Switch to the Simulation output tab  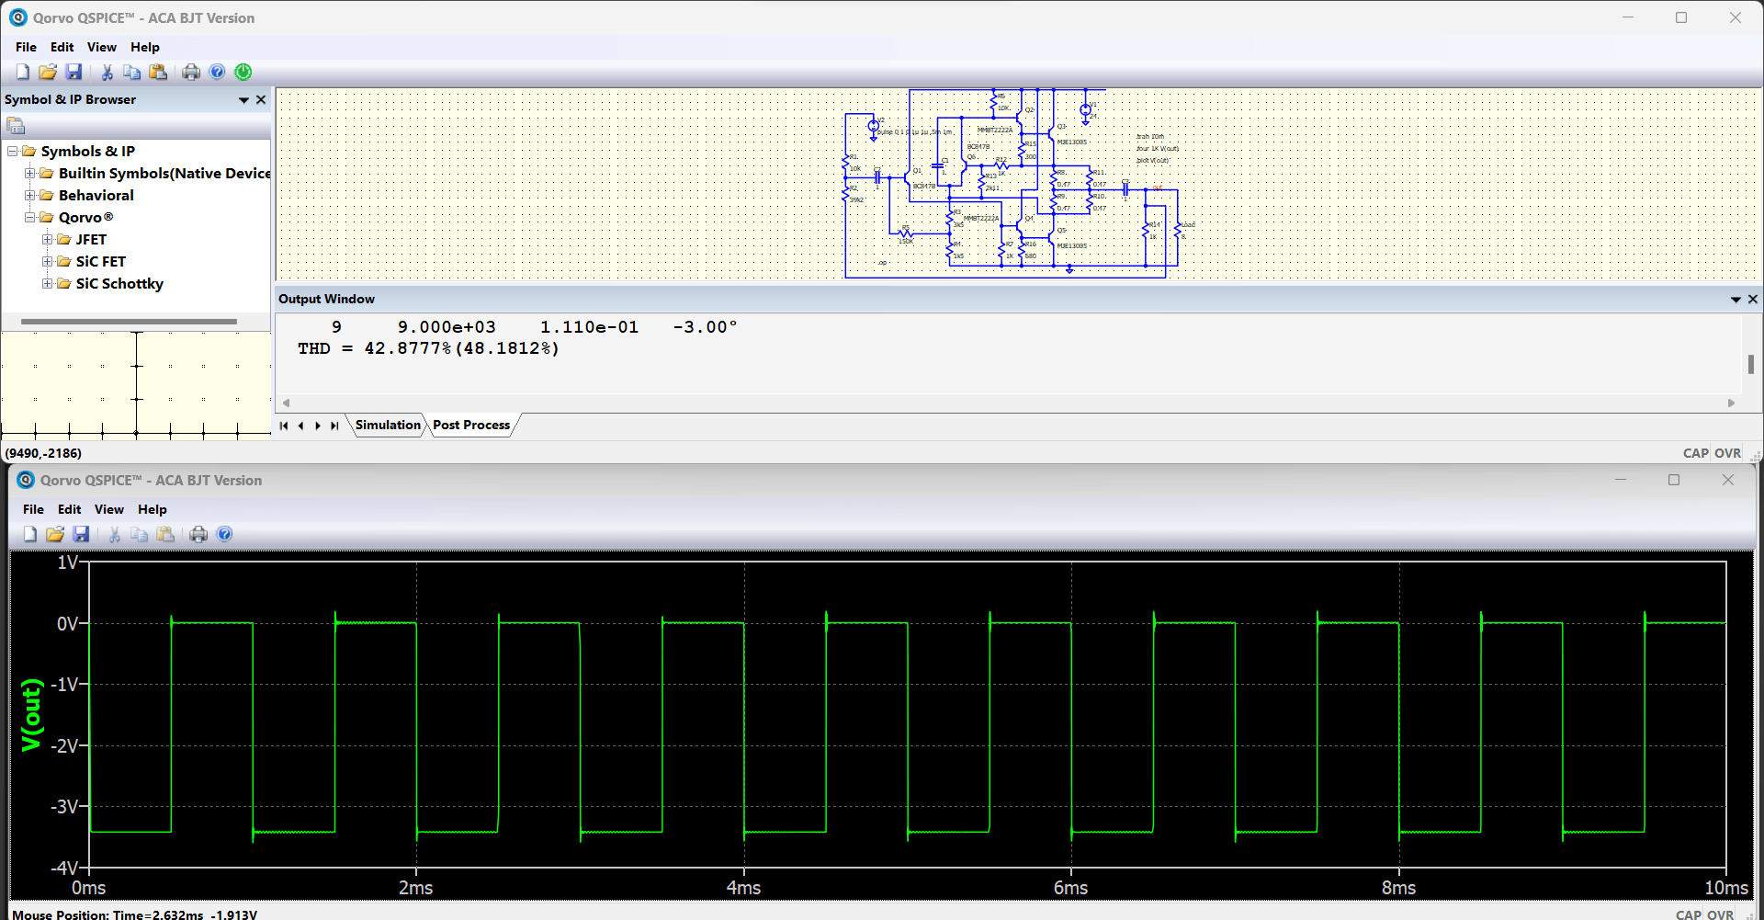click(x=388, y=425)
